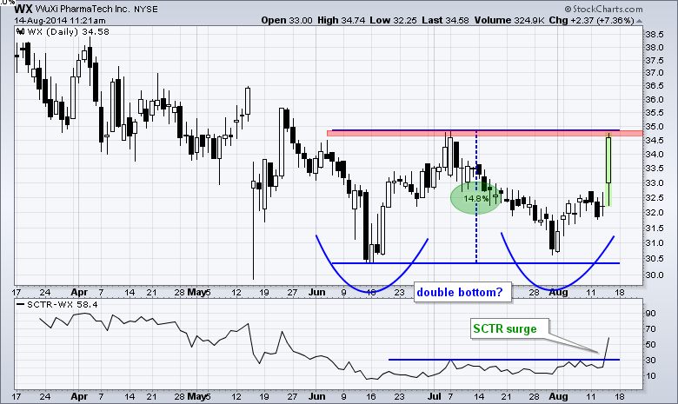
Task: Click the 50 label on SCTR axis
Action: point(650,344)
